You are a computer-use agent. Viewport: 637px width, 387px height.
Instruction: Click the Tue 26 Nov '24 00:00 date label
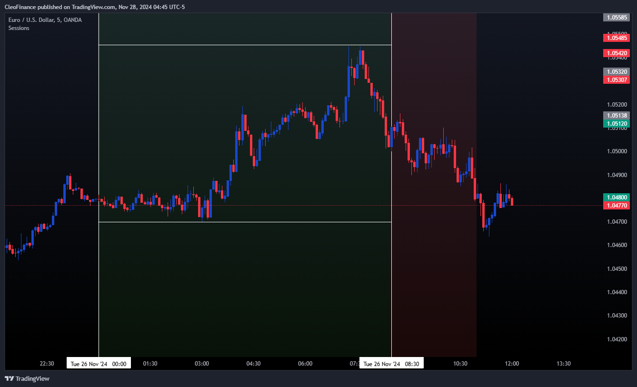[x=99, y=364]
